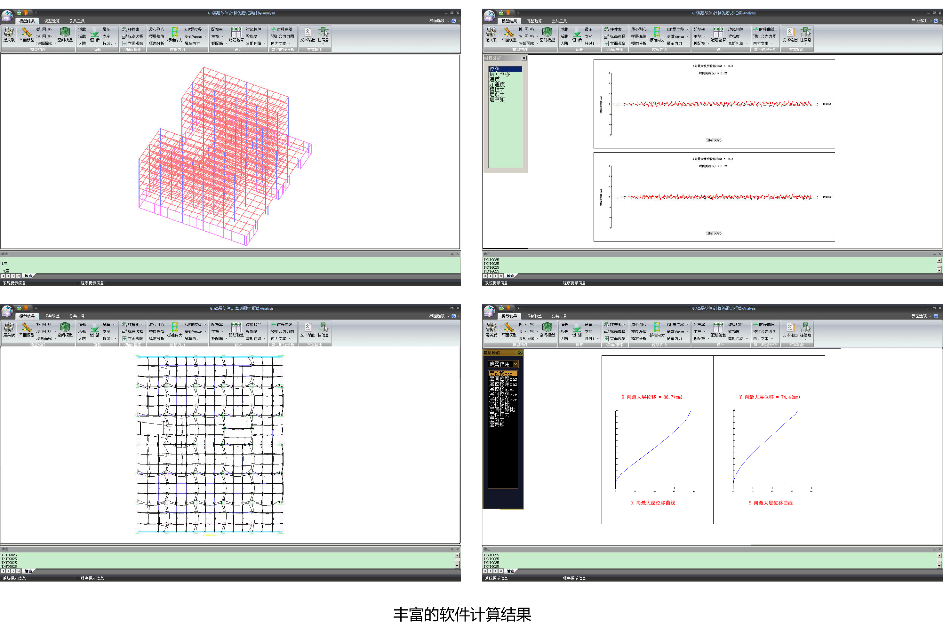
Task: Open 平面模型 in the 框架结构 window ribbon
Action: [26, 34]
